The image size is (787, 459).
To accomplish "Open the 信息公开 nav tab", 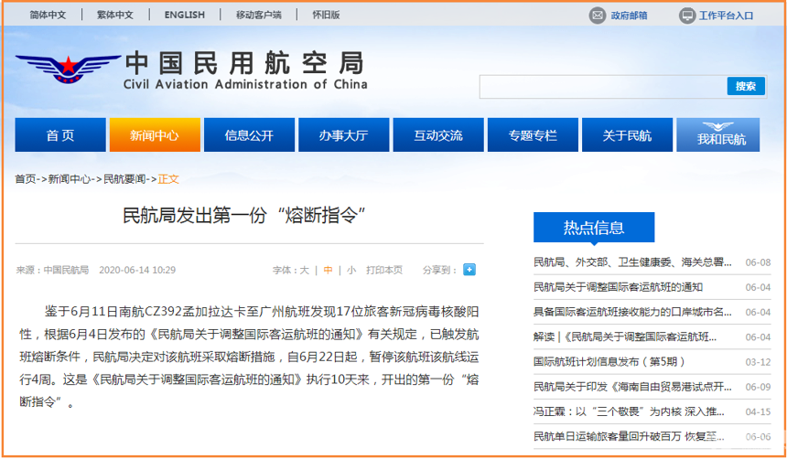I will pyautogui.click(x=249, y=135).
